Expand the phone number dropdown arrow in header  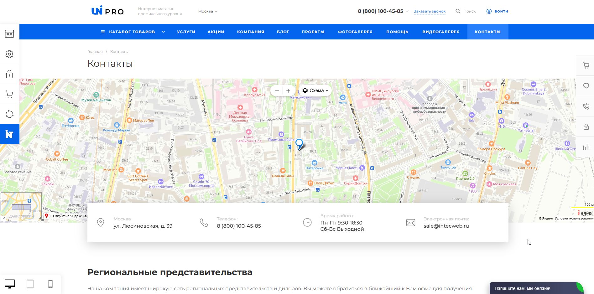[407, 11]
